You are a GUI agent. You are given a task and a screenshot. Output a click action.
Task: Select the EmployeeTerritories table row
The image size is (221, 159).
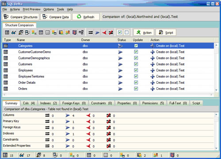point(108,76)
